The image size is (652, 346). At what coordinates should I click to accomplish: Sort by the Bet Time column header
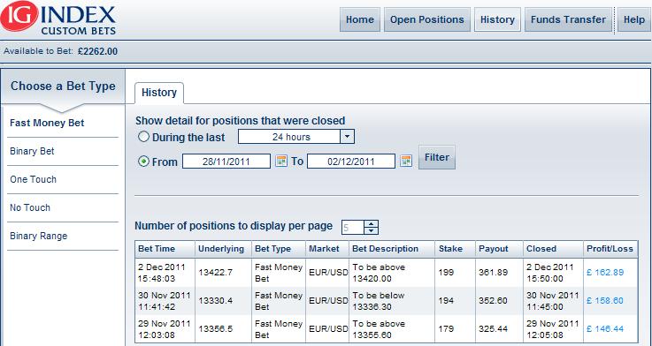click(x=165, y=249)
